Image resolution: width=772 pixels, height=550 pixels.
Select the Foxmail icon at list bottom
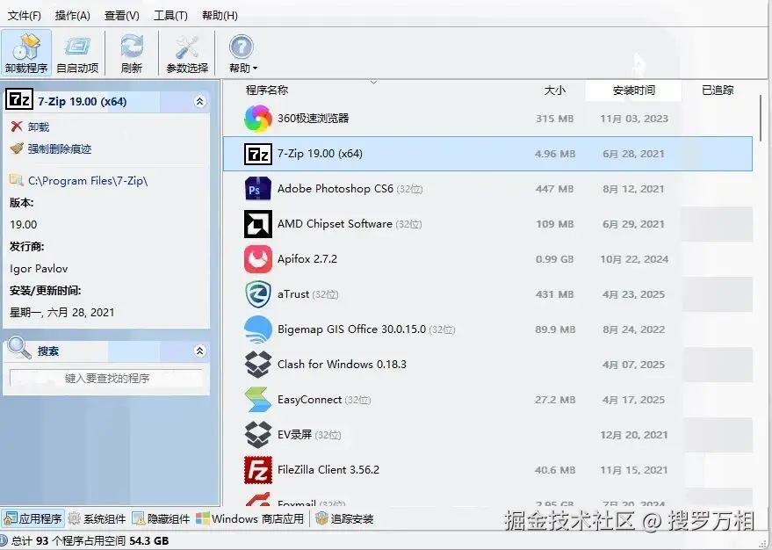[258, 499]
